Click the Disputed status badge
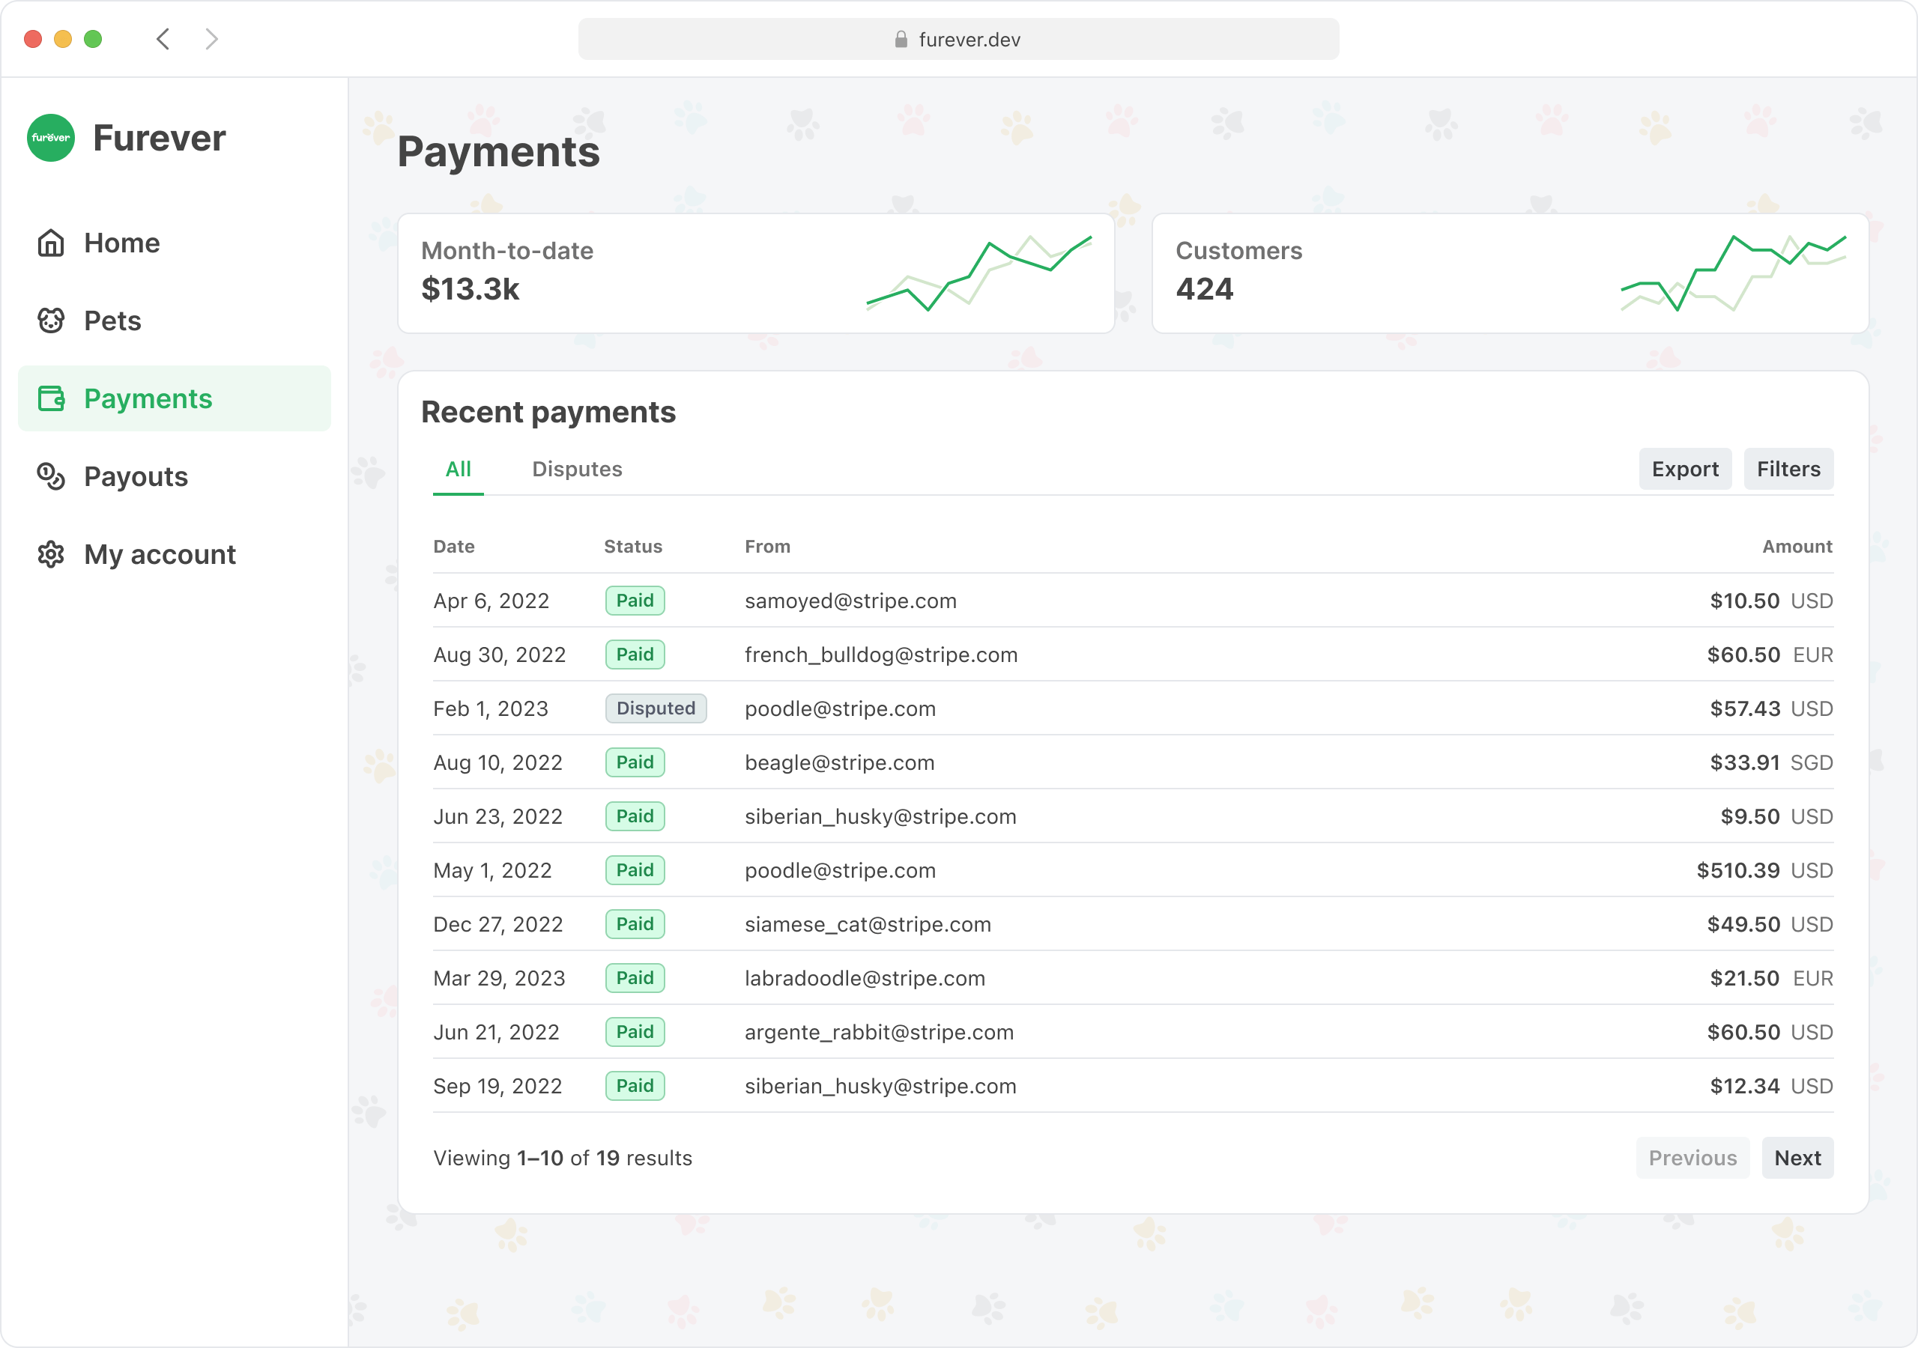Image resolution: width=1918 pixels, height=1348 pixels. pyautogui.click(x=656, y=708)
